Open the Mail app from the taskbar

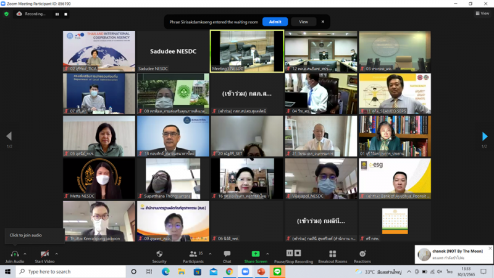click(x=214, y=271)
